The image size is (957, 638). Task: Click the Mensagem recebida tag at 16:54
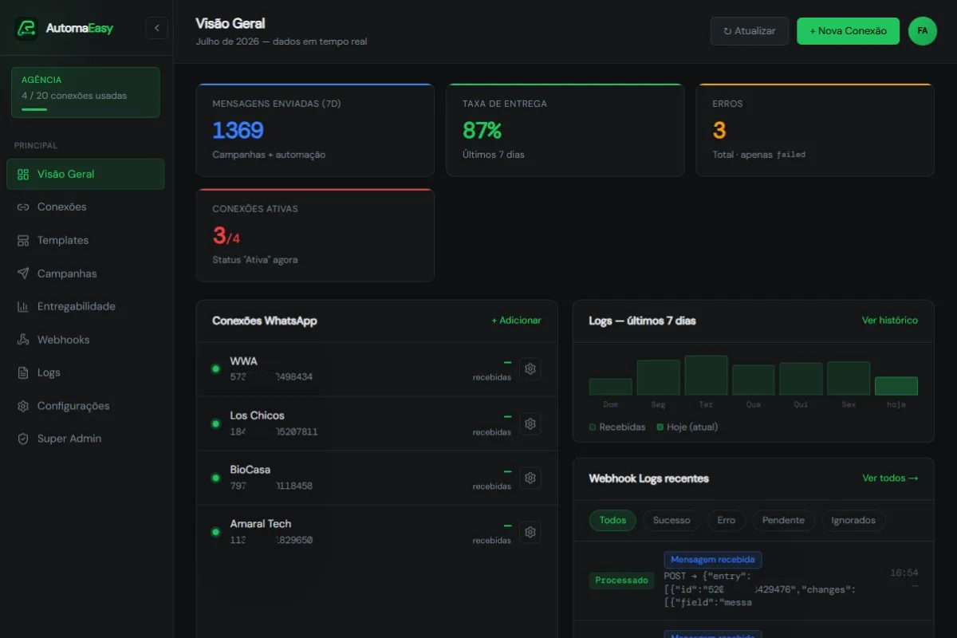pos(713,560)
